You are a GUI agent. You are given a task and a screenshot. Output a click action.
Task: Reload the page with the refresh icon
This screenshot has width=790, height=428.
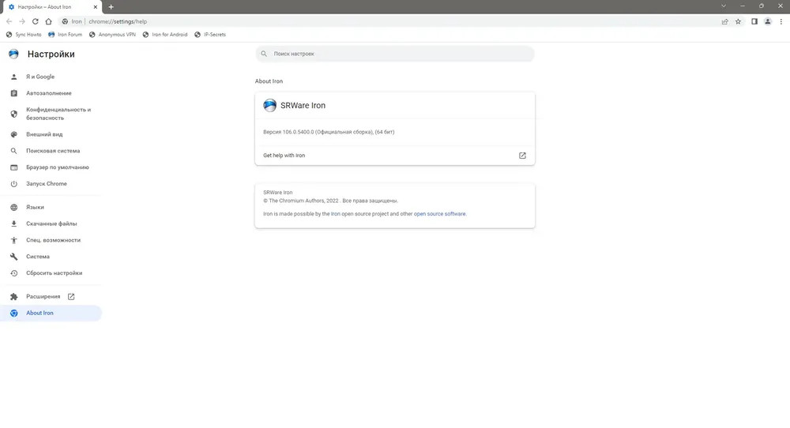click(36, 21)
